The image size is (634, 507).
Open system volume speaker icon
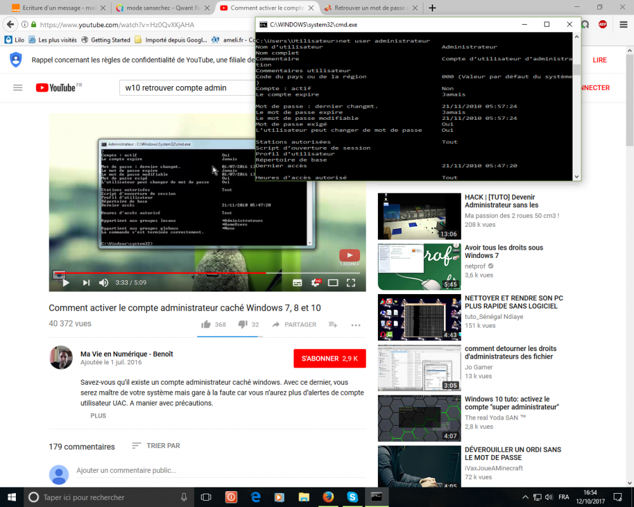548,497
